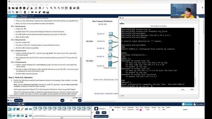The height and width of the screenshot is (119, 212).
Task: Click the Time Elapsed label
Action: [14, 98]
